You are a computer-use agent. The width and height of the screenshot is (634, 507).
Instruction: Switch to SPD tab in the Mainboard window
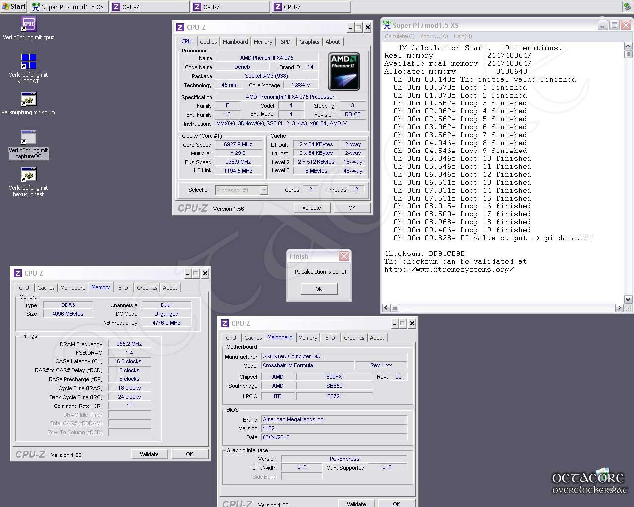coord(330,338)
